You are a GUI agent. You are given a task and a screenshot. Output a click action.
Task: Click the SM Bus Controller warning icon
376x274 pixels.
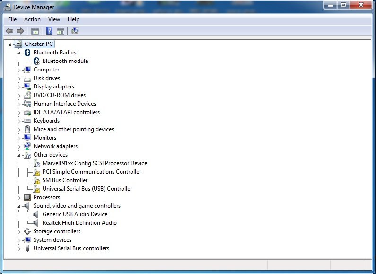tap(36, 180)
